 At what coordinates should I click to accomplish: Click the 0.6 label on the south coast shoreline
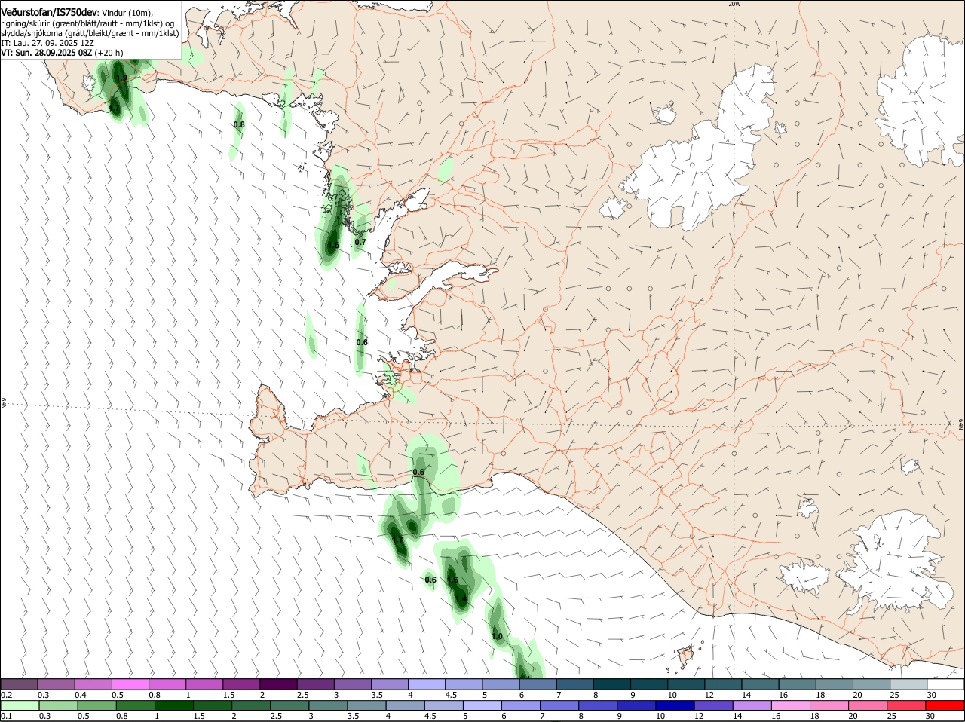[x=418, y=472]
